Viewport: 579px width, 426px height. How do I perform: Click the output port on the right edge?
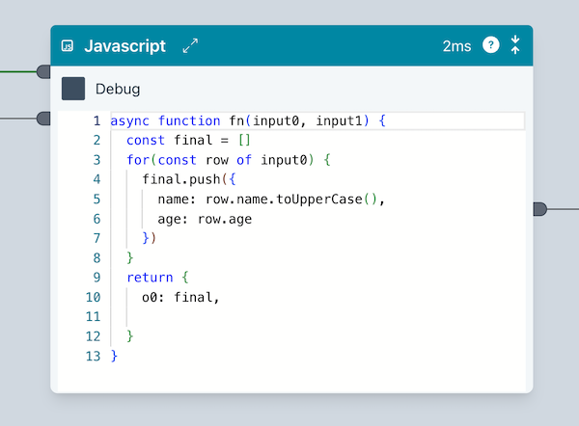539,208
